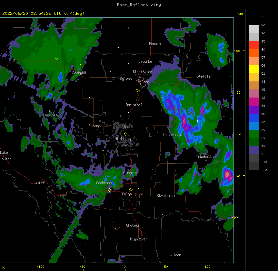The image size is (278, 271).
Task: Click the ThreeHills label
Action: tap(172, 135)
